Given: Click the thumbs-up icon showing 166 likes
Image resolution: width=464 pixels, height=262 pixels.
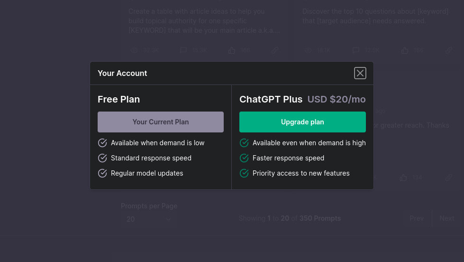Looking at the screenshot, I should coord(405,50).
